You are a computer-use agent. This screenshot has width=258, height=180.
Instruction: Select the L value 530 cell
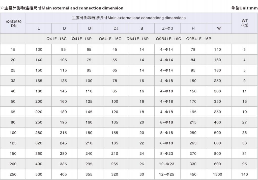[x=39, y=174]
